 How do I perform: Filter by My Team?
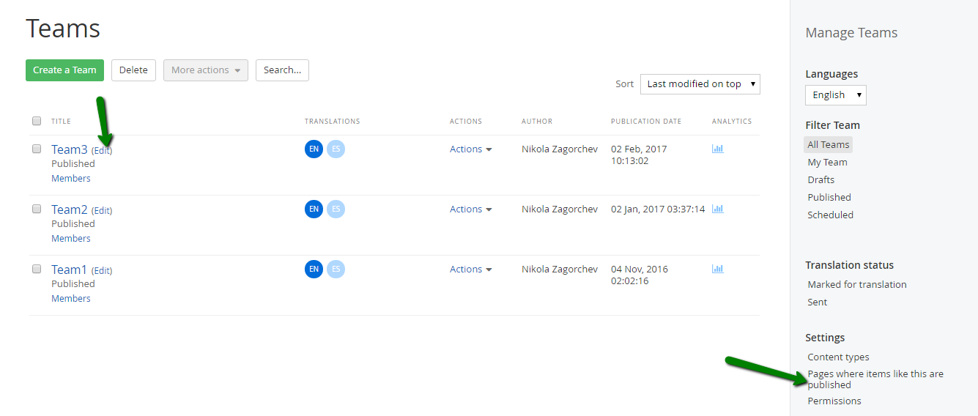[827, 162]
